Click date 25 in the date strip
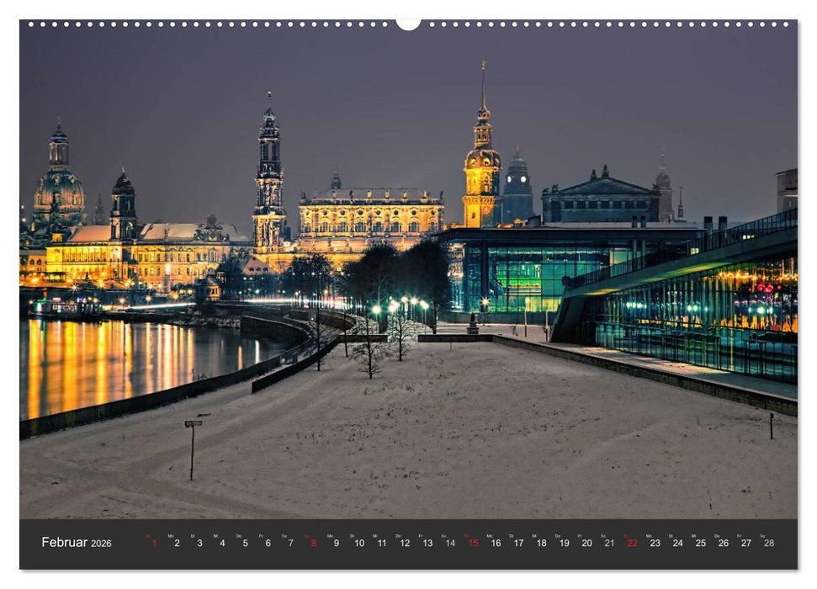This screenshot has height=589, width=817. click(x=699, y=544)
